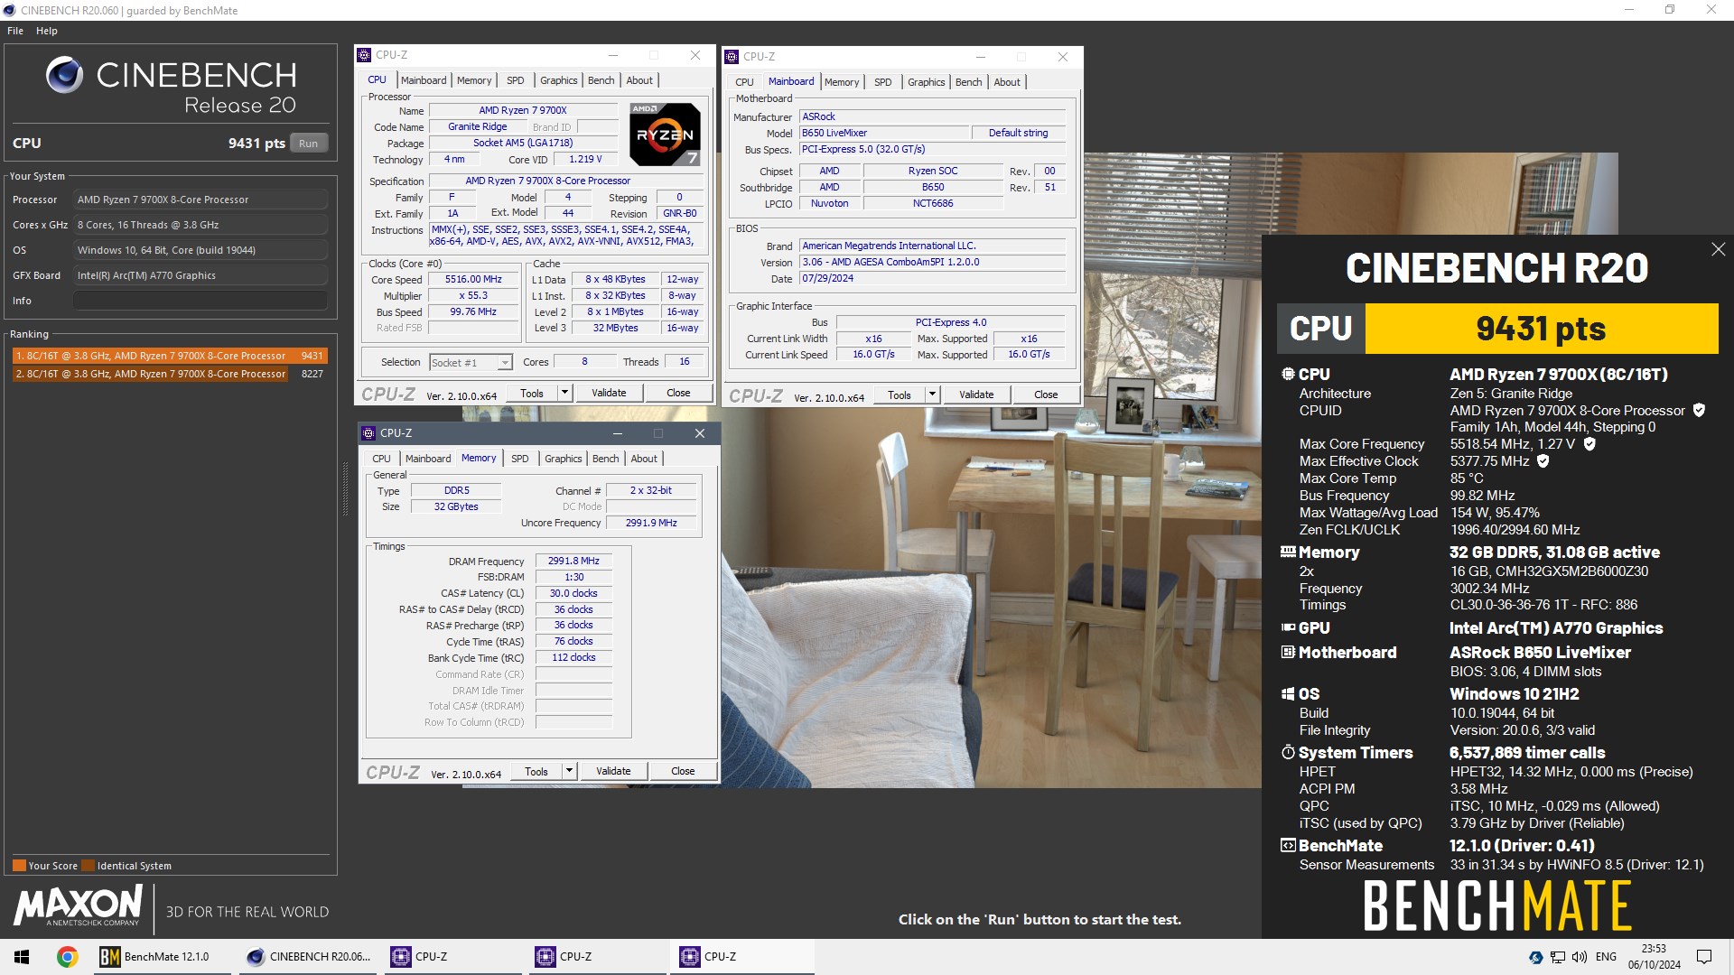Click the volume icon in the system tray
The height and width of the screenshot is (975, 1734).
point(1579,957)
